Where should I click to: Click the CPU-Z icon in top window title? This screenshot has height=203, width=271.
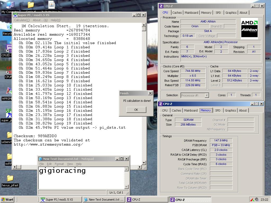pos(161,6)
